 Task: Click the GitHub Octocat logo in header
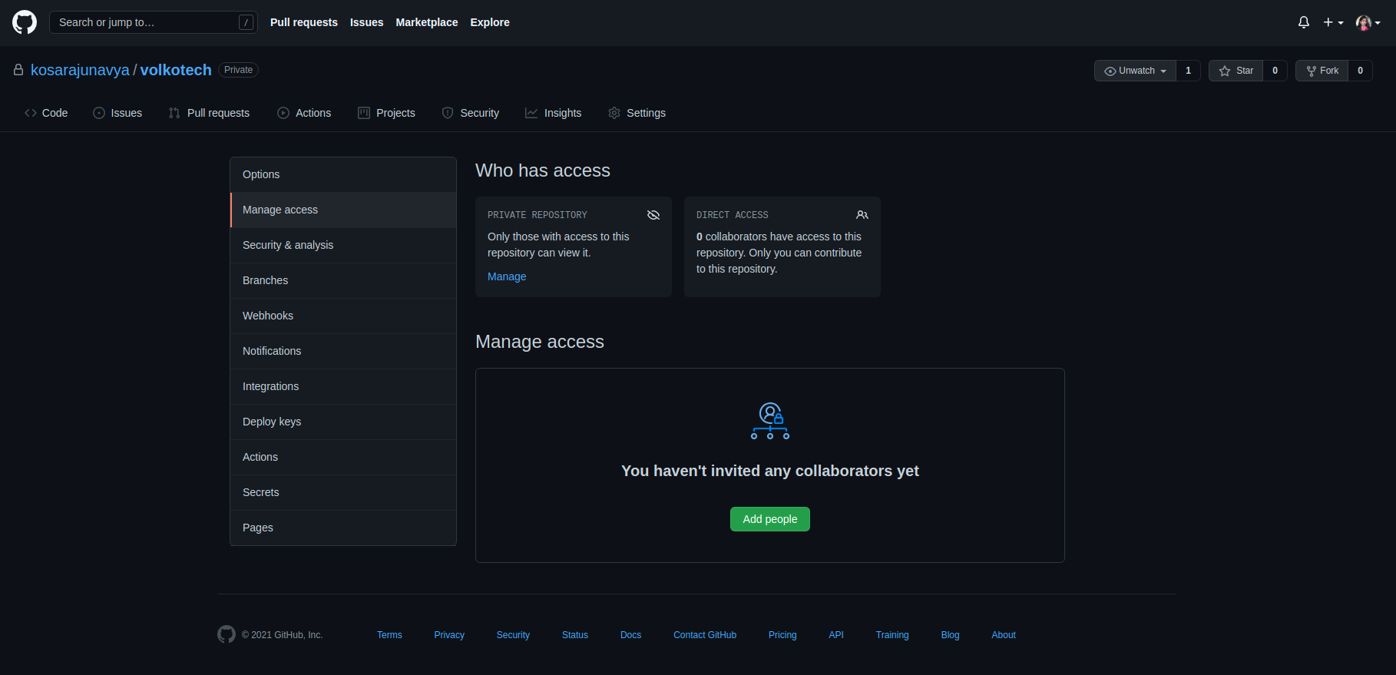[x=25, y=22]
